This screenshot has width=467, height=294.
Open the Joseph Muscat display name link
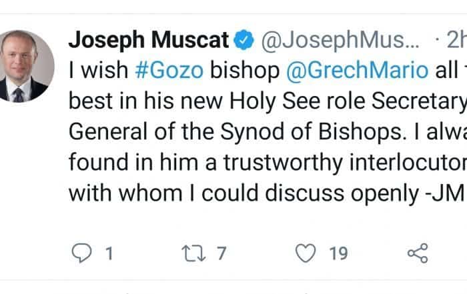148,41
